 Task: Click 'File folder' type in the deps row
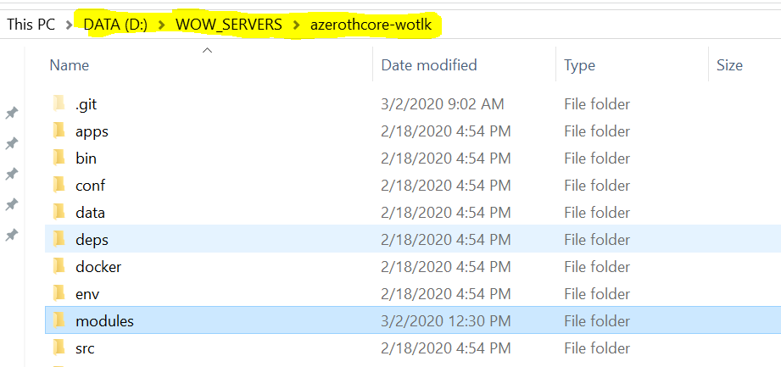(597, 240)
